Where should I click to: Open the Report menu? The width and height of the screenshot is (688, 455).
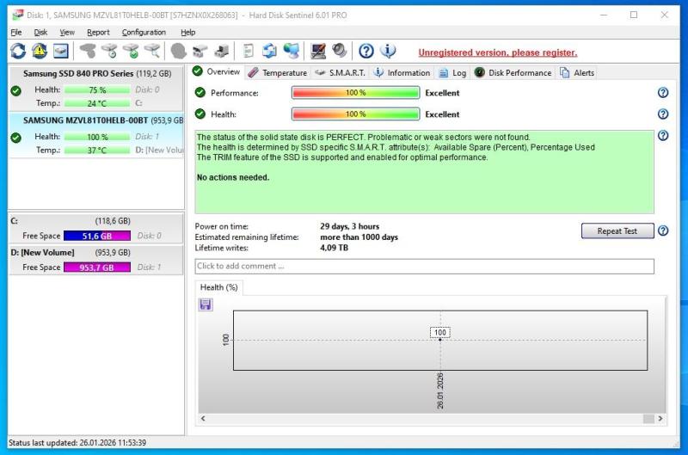point(98,32)
